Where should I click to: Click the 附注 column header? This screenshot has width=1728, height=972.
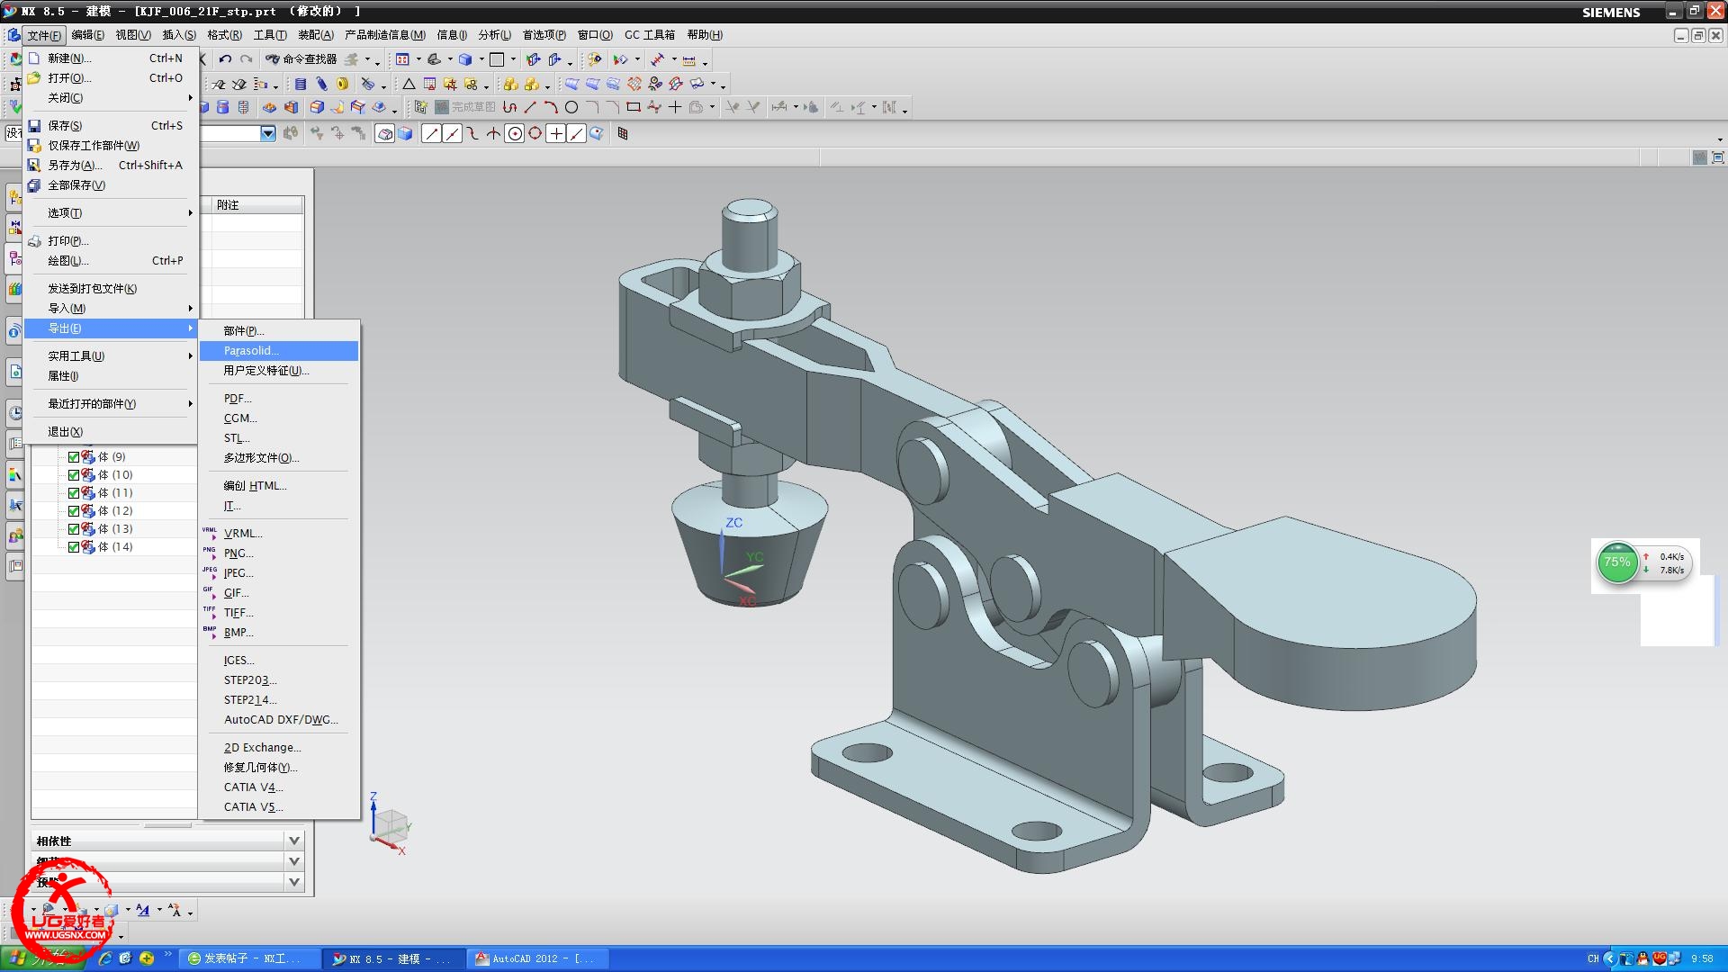pyautogui.click(x=257, y=205)
